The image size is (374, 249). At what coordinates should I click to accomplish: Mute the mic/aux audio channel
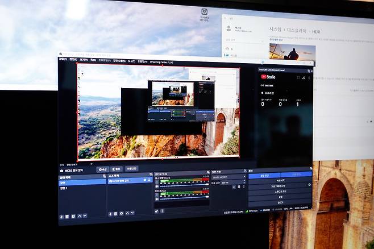click(x=157, y=198)
